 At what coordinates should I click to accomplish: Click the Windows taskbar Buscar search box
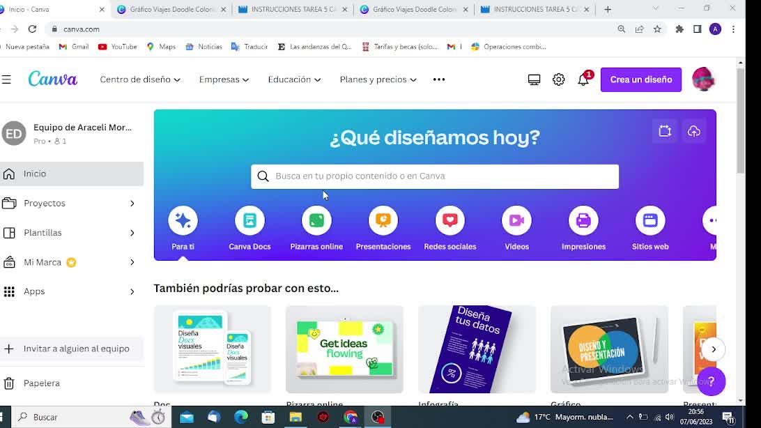(92, 417)
